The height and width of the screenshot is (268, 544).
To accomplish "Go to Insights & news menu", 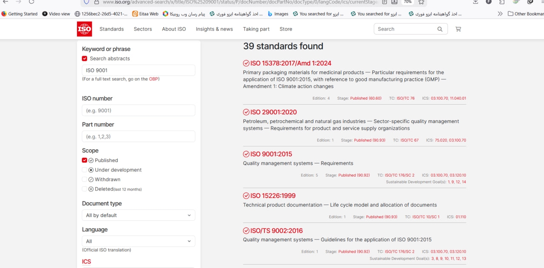I will pyautogui.click(x=214, y=29).
